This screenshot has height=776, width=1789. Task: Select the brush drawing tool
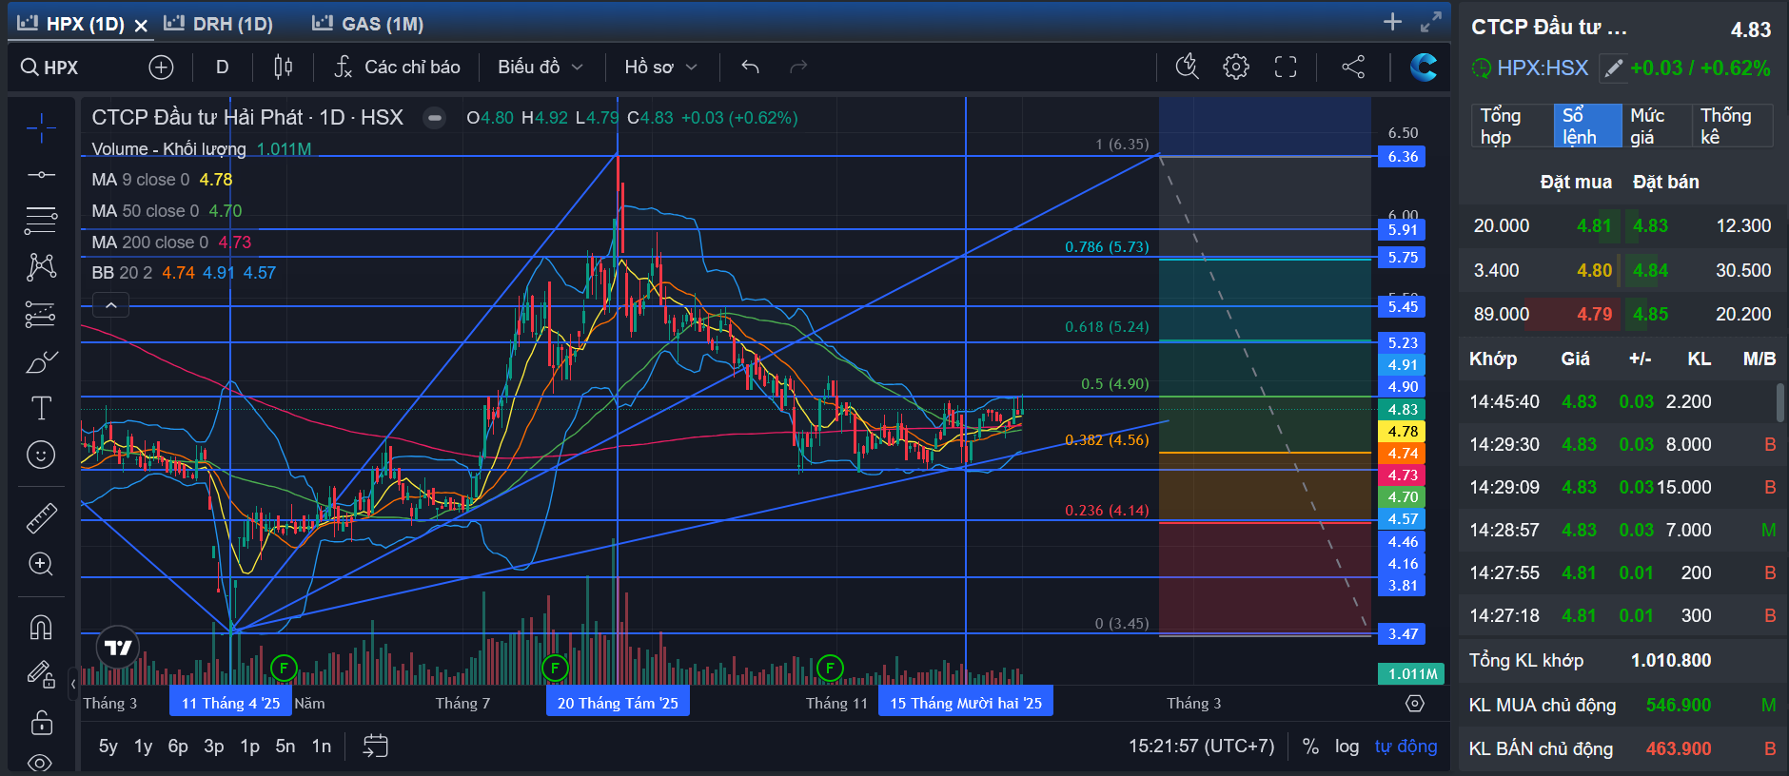(x=41, y=361)
